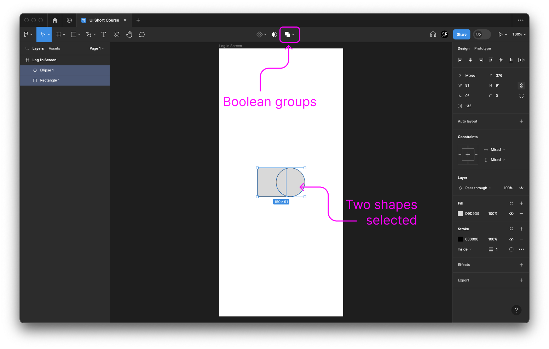549x349 pixels.
Task: Open the home icon tab
Action: click(x=55, y=20)
